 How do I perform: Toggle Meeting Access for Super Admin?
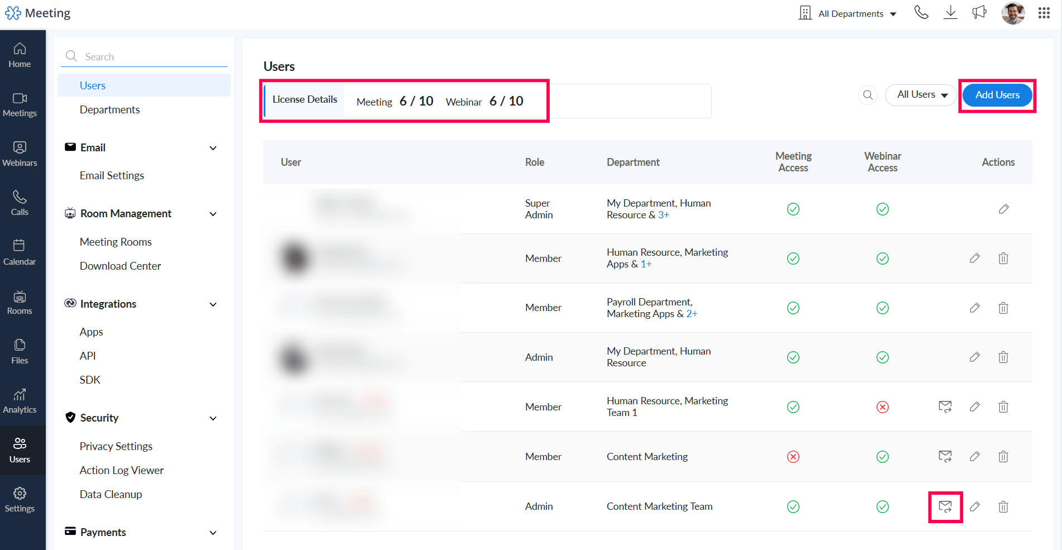[x=793, y=209]
